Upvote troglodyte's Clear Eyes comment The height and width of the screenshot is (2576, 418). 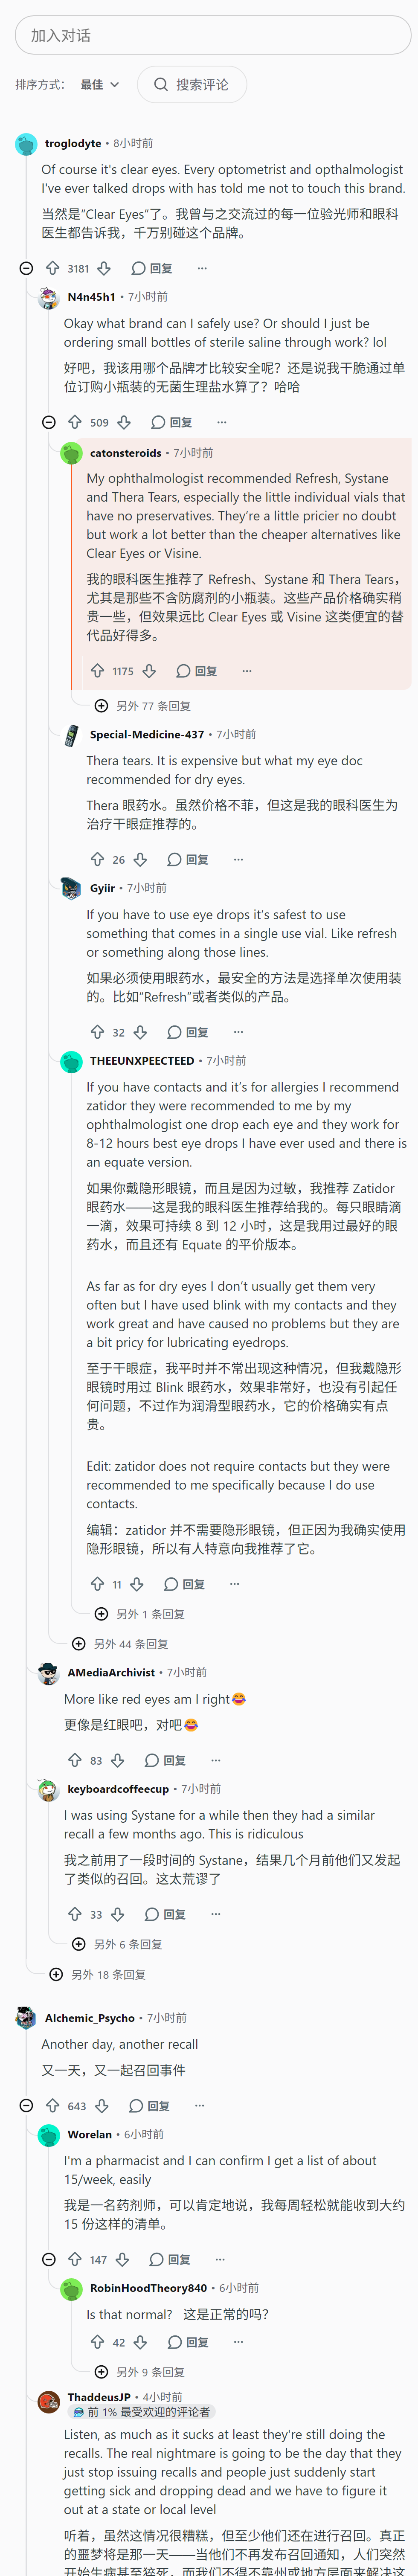pos(52,268)
